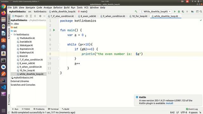
Task: Click the 4 spaces indent widget
Action: [x=193, y=112]
